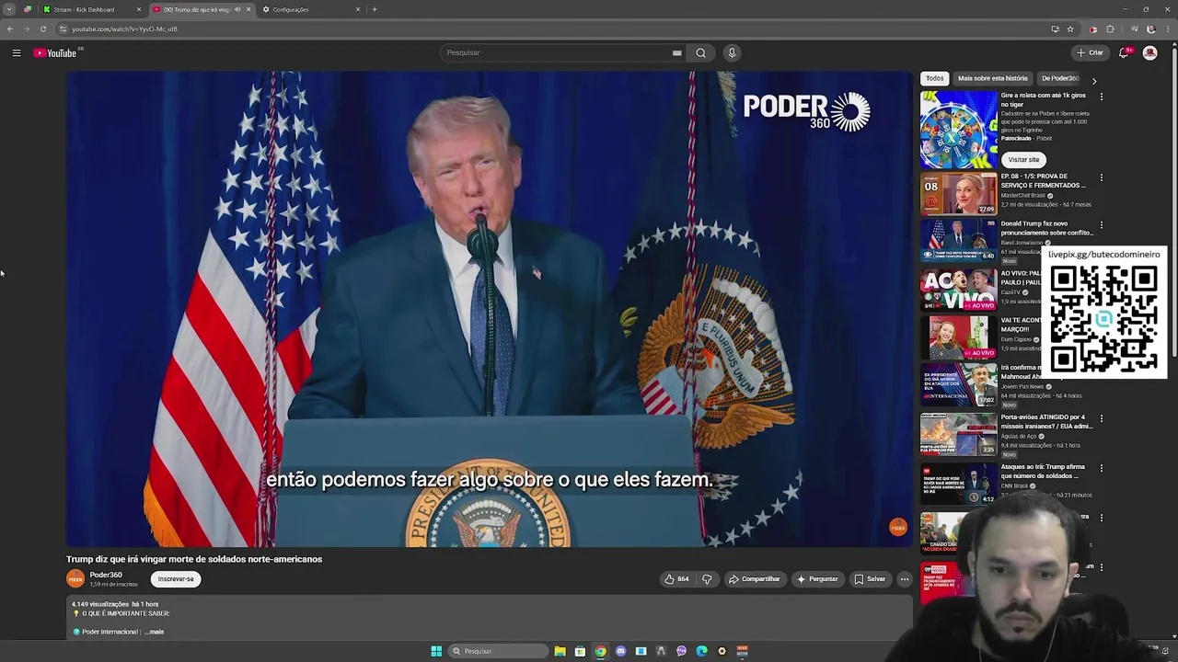Click the browser address bar URL
The height and width of the screenshot is (662, 1178).
125,29
